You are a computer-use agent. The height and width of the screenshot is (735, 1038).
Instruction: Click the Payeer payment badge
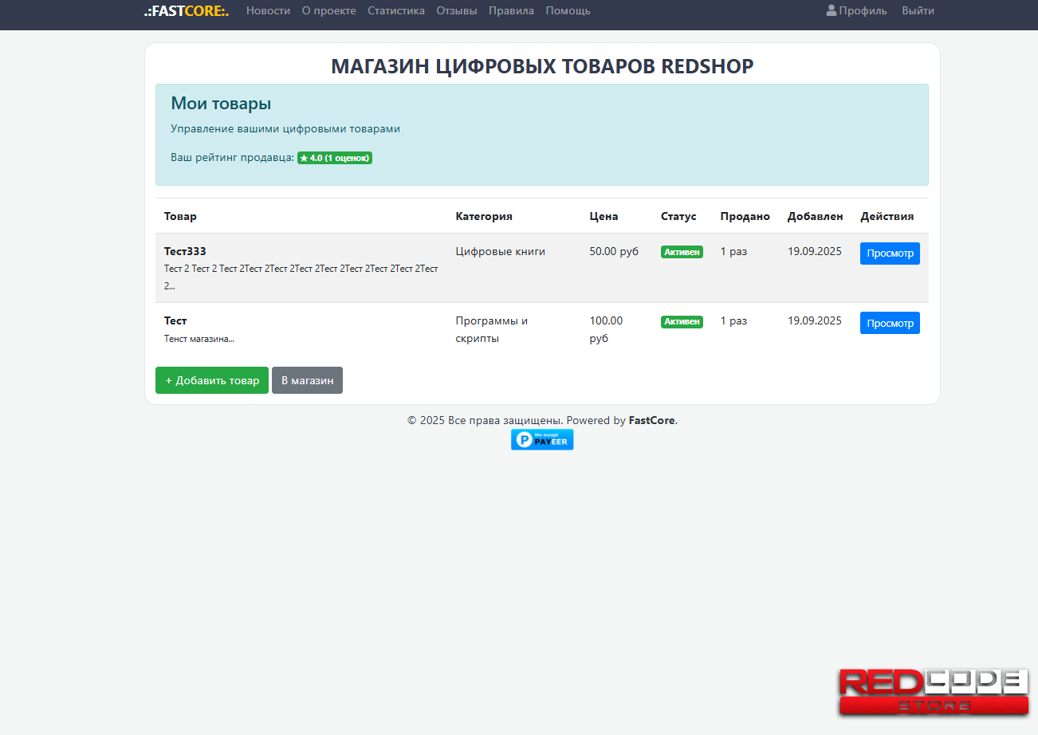[x=542, y=439]
